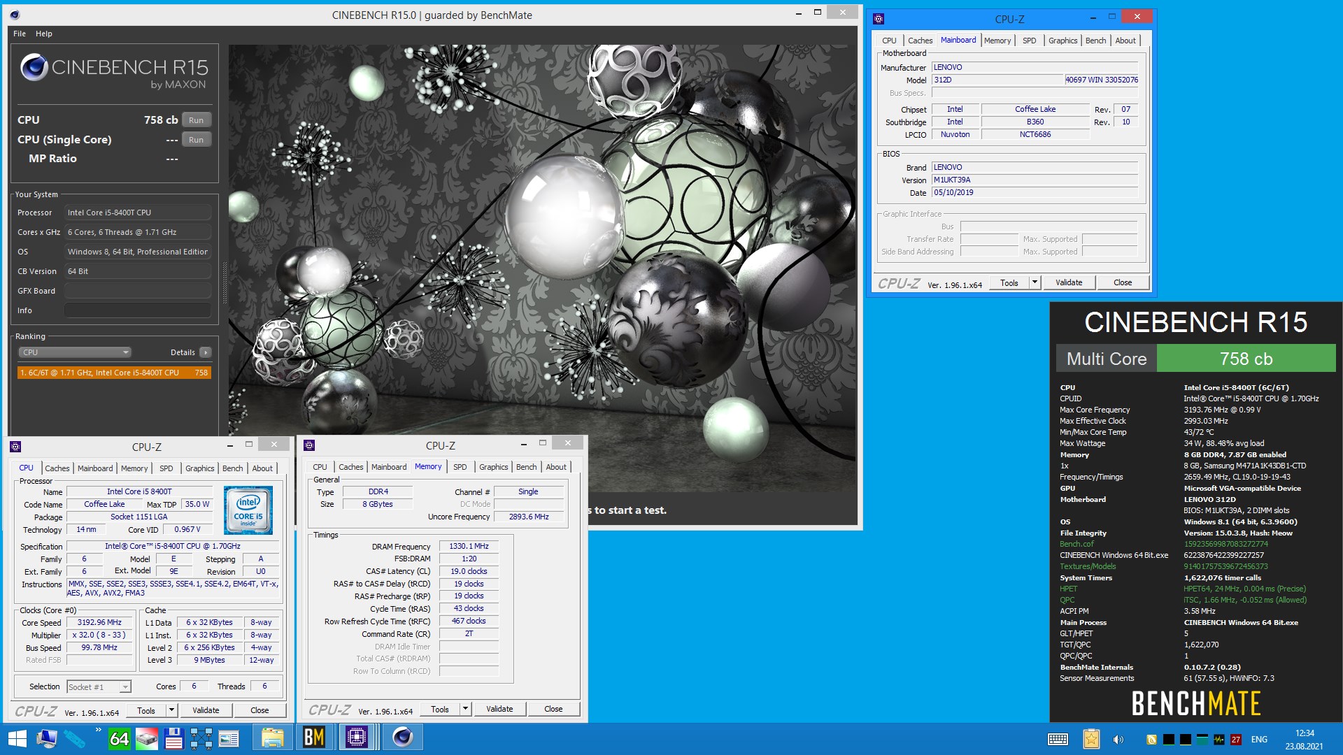Open Caches tab in Memory CPU-Z window
The image size is (1343, 755).
coord(350,467)
